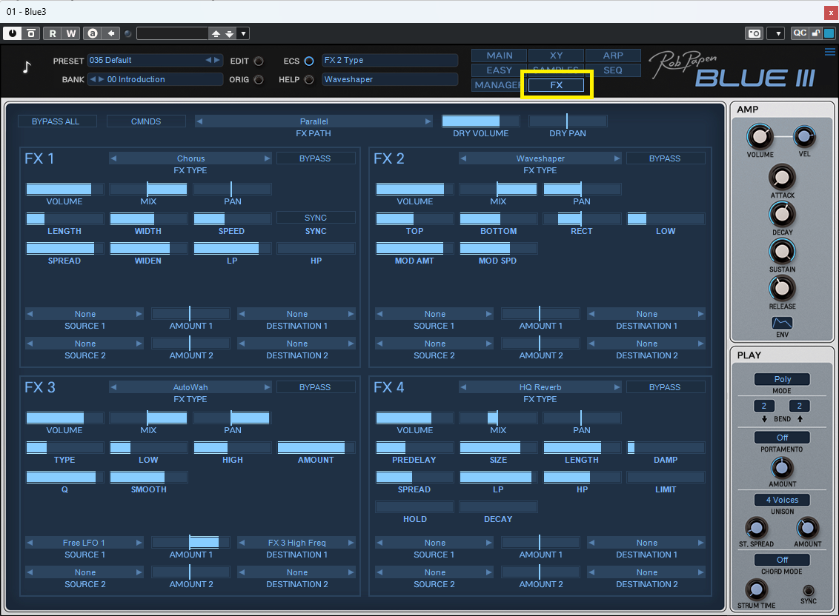Screen dimensions: 839x616
Task: Open the snapshot camera icon
Action: coord(754,33)
